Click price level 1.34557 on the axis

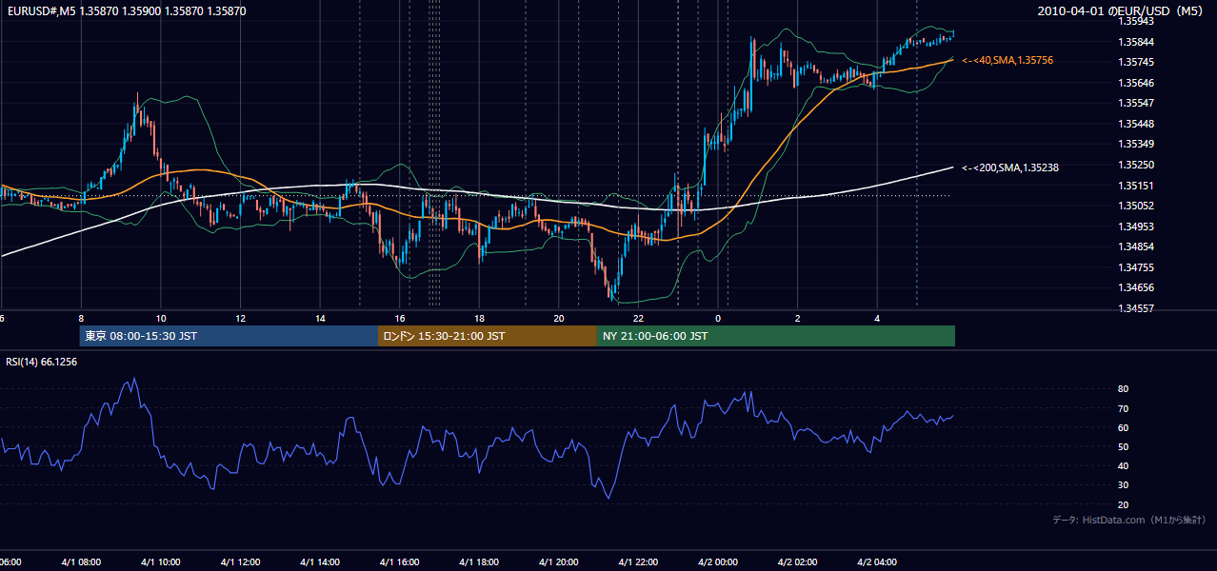tap(1135, 308)
